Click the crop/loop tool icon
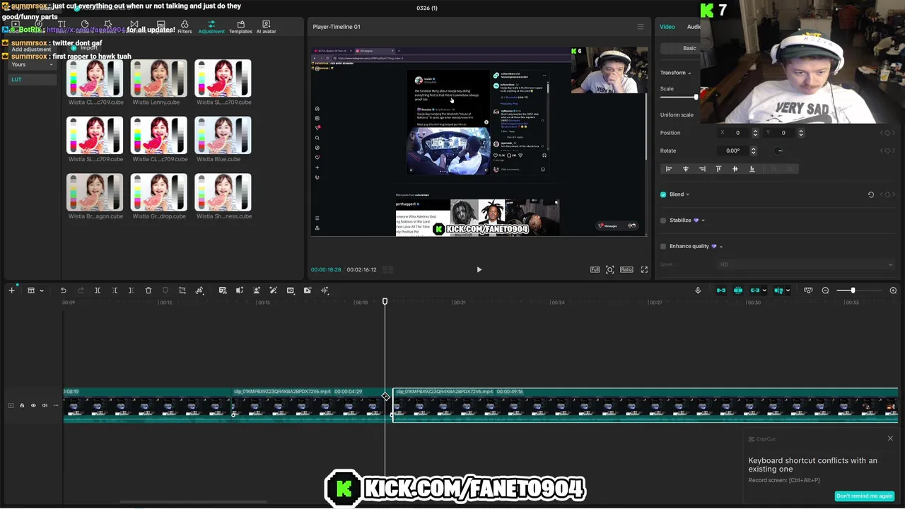 [x=182, y=291]
